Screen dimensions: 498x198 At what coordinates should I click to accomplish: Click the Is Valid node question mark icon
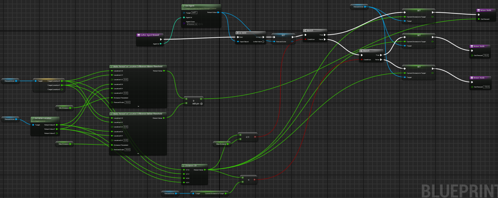coord(238,33)
